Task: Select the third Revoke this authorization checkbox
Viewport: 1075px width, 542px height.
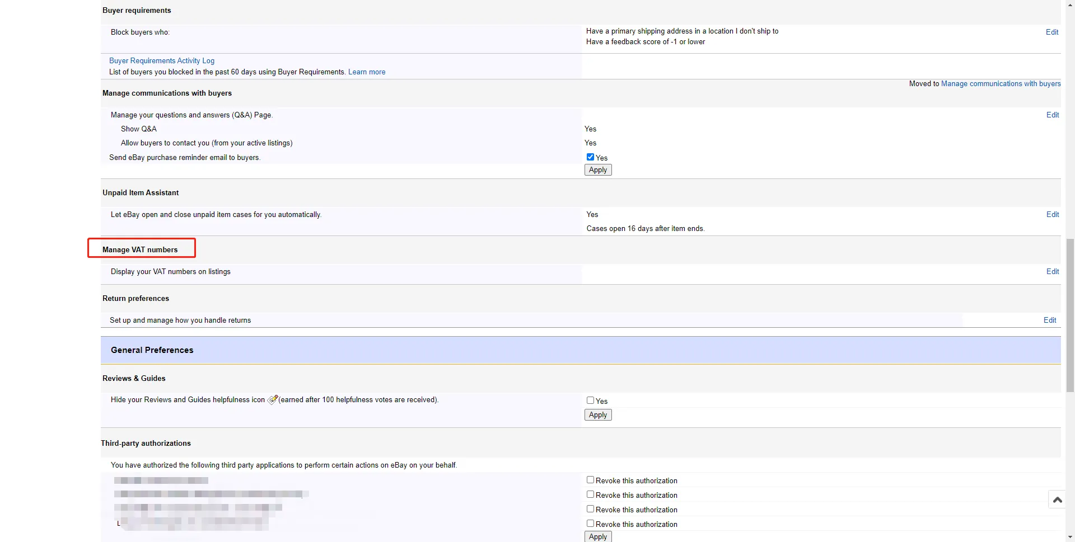Action: (590, 509)
